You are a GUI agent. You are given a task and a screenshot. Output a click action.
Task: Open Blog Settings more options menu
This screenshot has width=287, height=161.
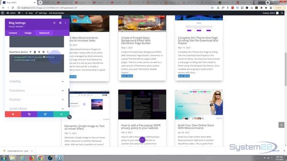[x=65, y=23]
